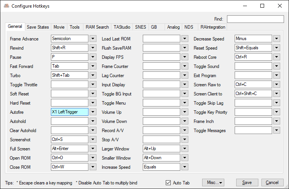This screenshot has height=189, width=289.
Task: Click the Toggle Menu binding field
Action: pyautogui.click(x=162, y=103)
